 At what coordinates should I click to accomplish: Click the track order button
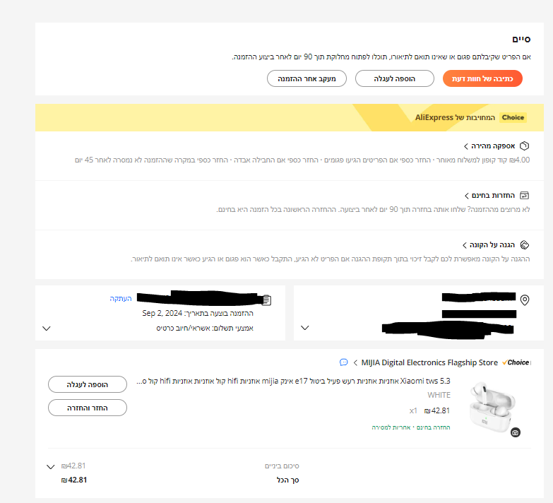pyautogui.click(x=307, y=78)
